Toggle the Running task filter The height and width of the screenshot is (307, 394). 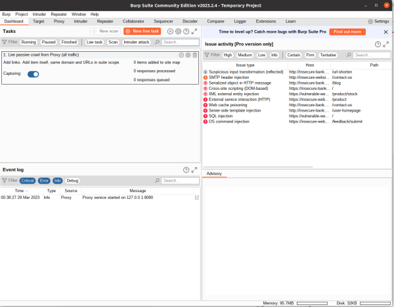[x=28, y=42]
